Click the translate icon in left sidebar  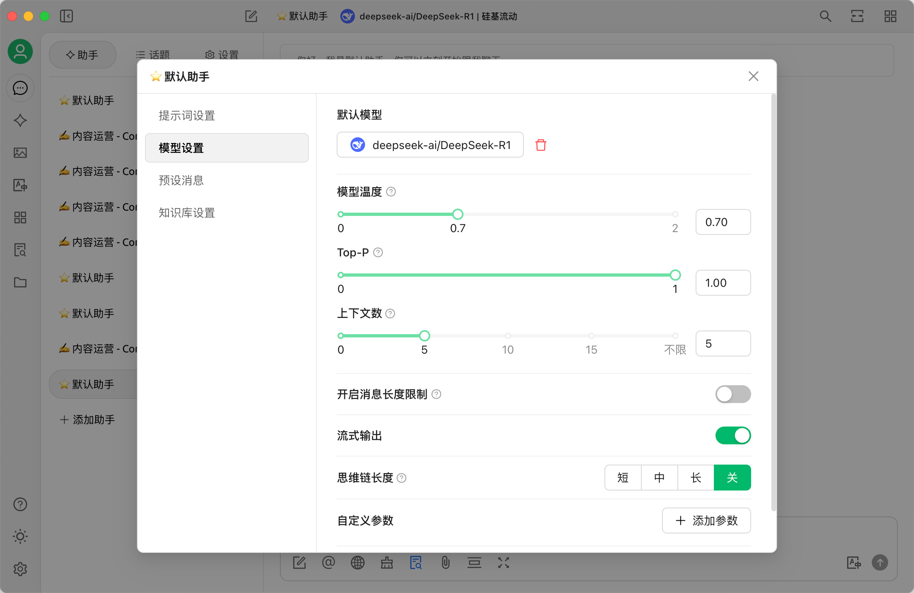click(x=20, y=185)
